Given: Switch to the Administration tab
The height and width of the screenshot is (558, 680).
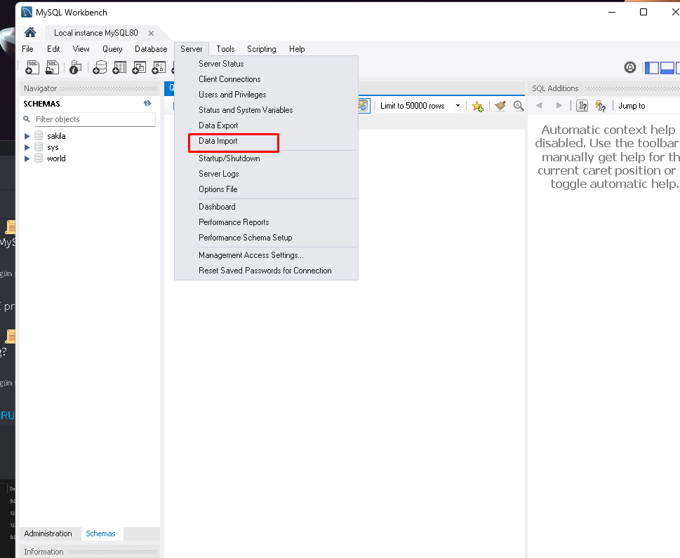Looking at the screenshot, I should pos(48,533).
